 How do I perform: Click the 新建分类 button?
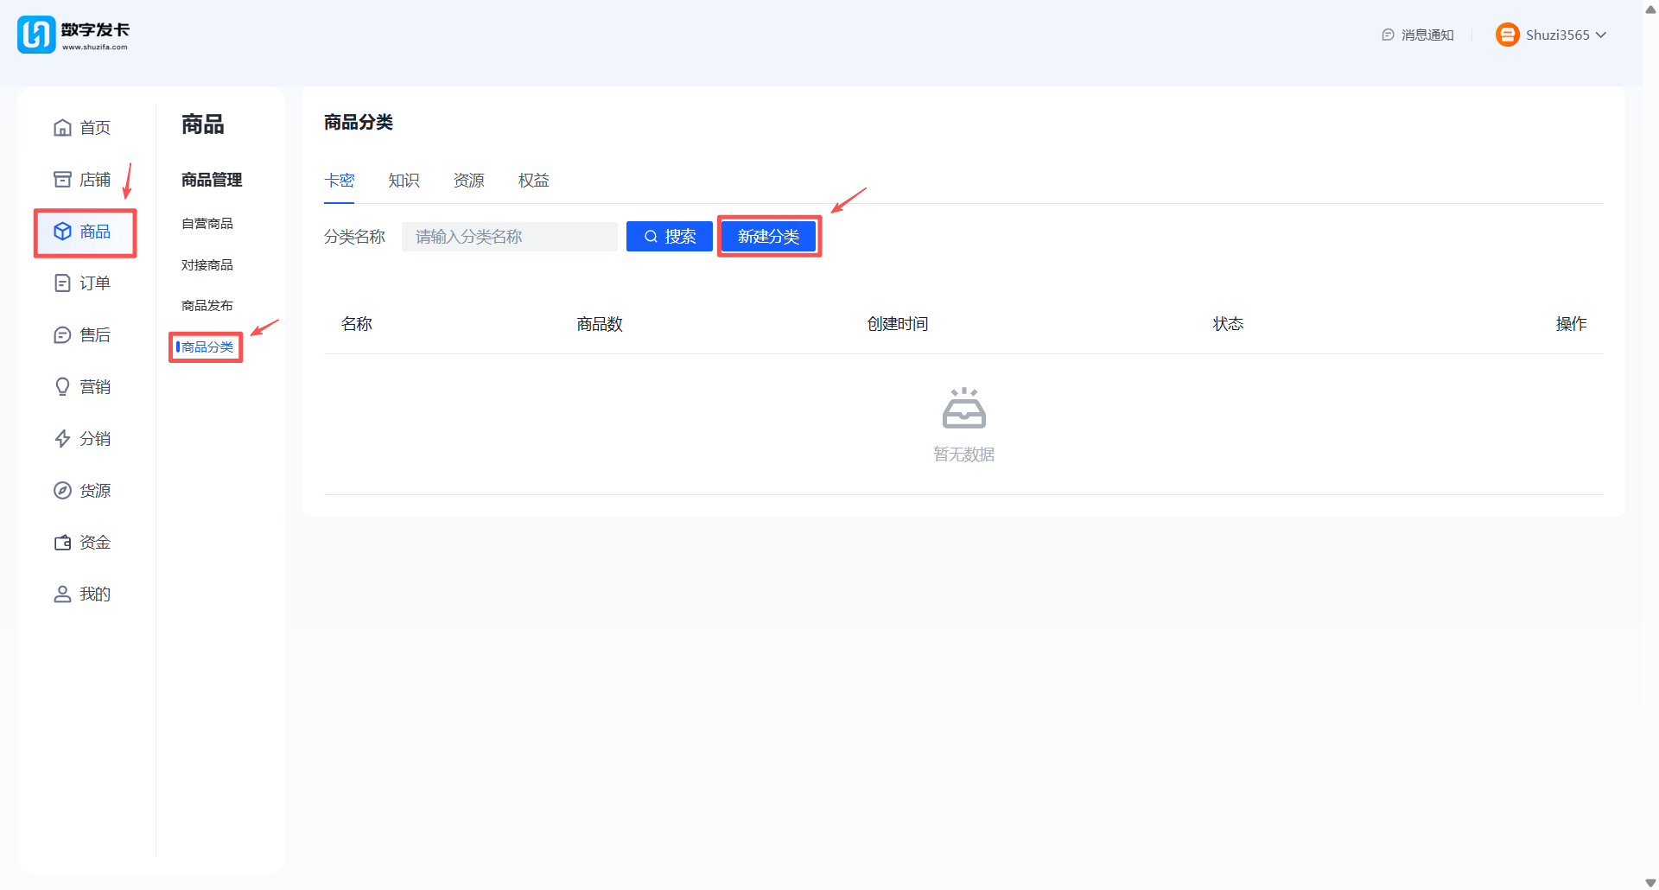pyautogui.click(x=769, y=237)
